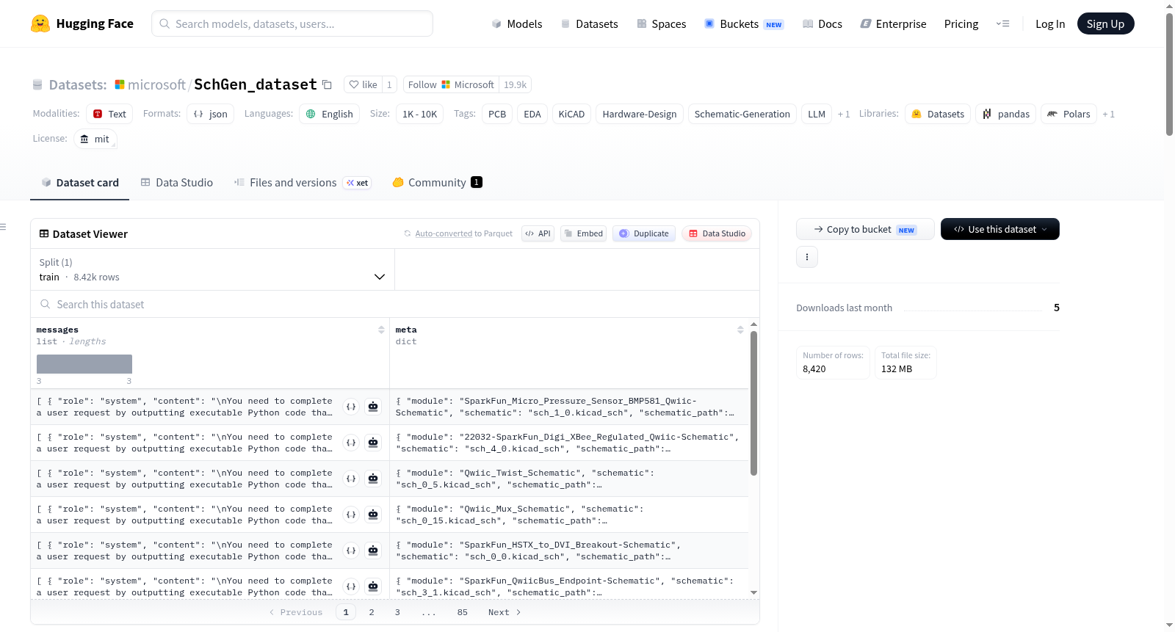Focus the Search this dataset field
This screenshot has height=632, width=1175.
pos(395,304)
